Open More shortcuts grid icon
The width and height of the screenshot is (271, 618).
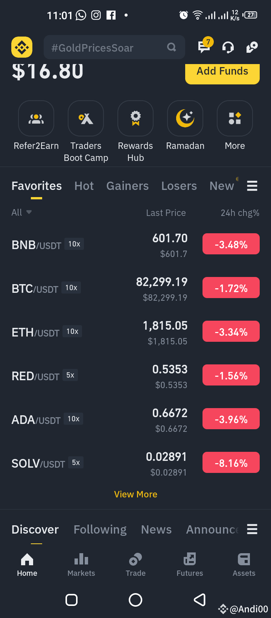point(235,118)
